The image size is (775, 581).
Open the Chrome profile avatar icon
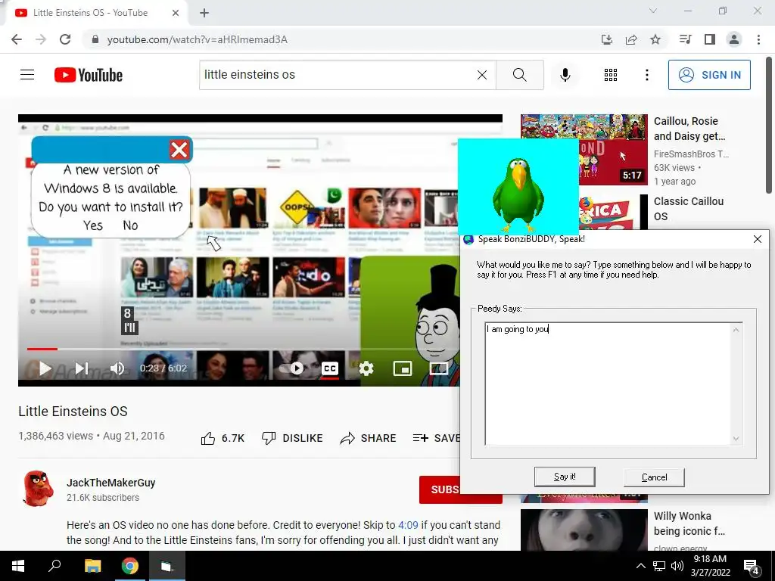pos(734,39)
